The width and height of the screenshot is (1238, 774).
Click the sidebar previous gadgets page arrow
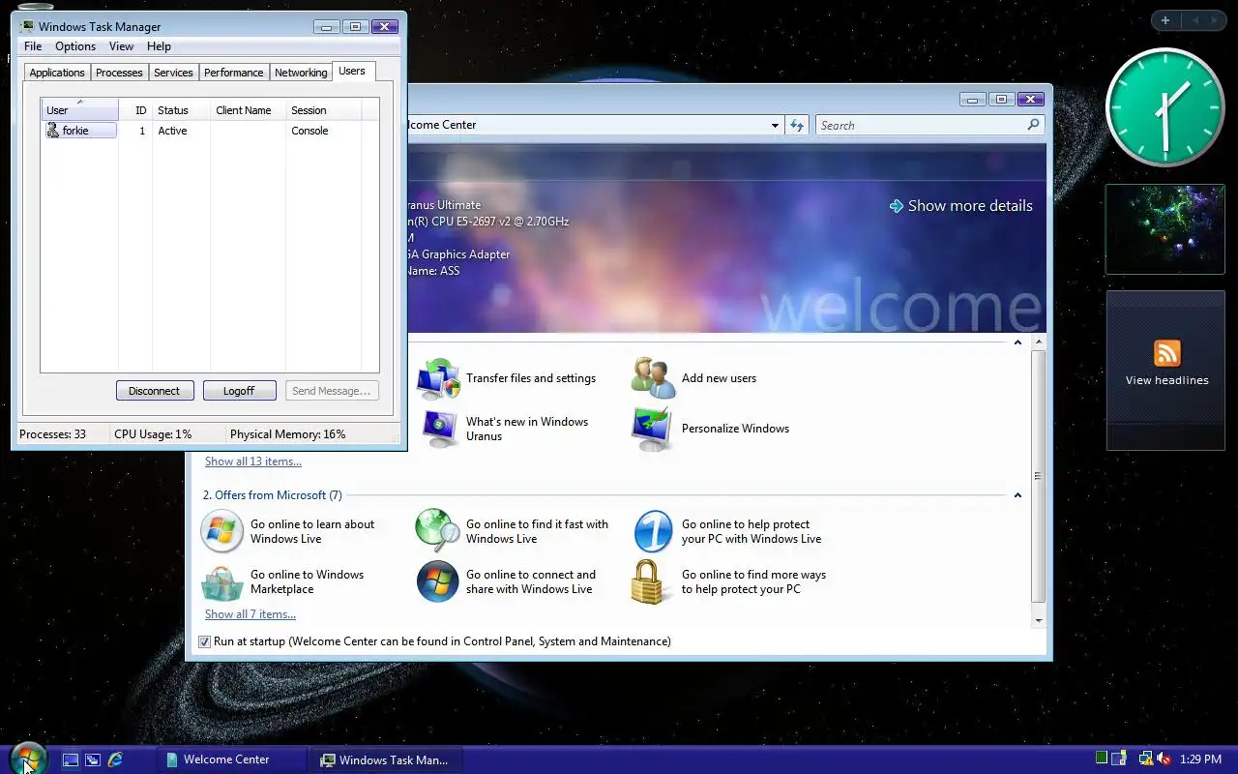click(x=1194, y=20)
